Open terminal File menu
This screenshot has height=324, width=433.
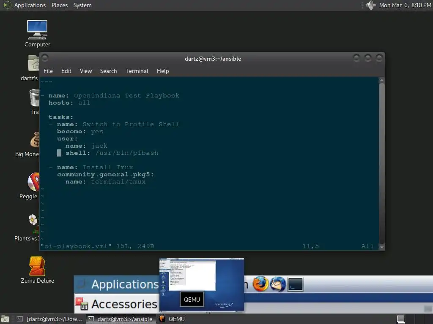tap(48, 71)
